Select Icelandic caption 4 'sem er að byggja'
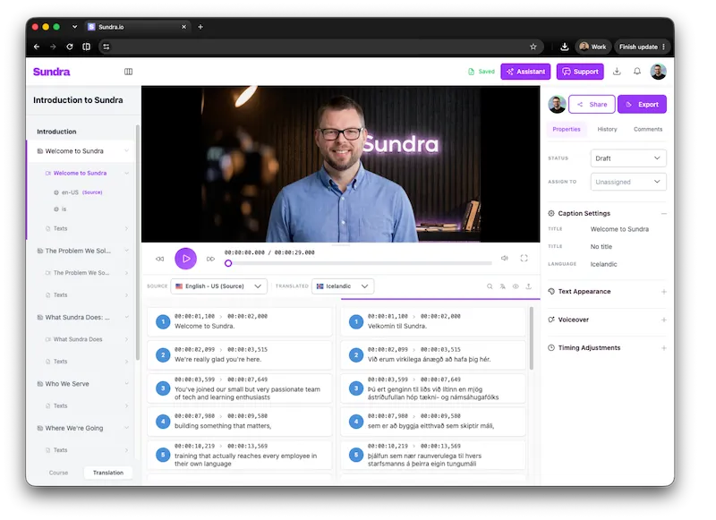716x520 pixels. pos(433,422)
